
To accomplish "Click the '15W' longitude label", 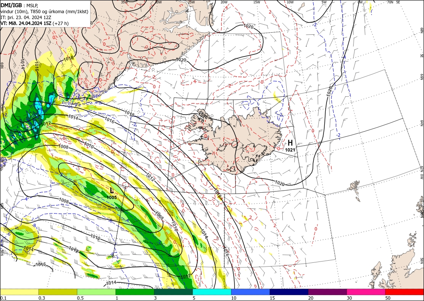I will [257, 2].
